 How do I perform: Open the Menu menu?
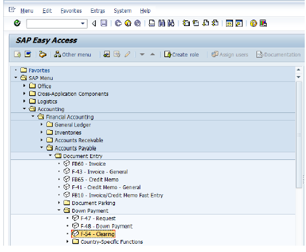coord(27,11)
